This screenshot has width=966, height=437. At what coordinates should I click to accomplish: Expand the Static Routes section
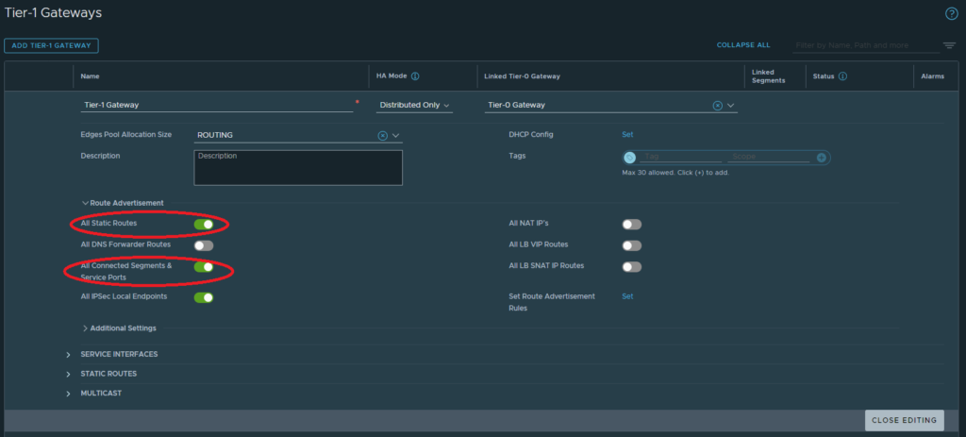coord(69,374)
